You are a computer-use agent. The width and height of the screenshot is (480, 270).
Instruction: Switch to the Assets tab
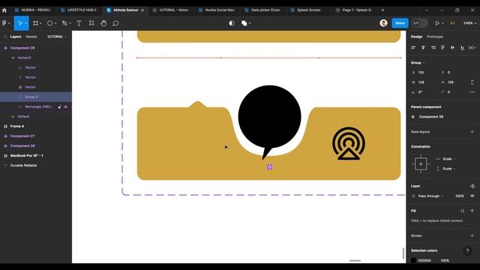click(31, 37)
